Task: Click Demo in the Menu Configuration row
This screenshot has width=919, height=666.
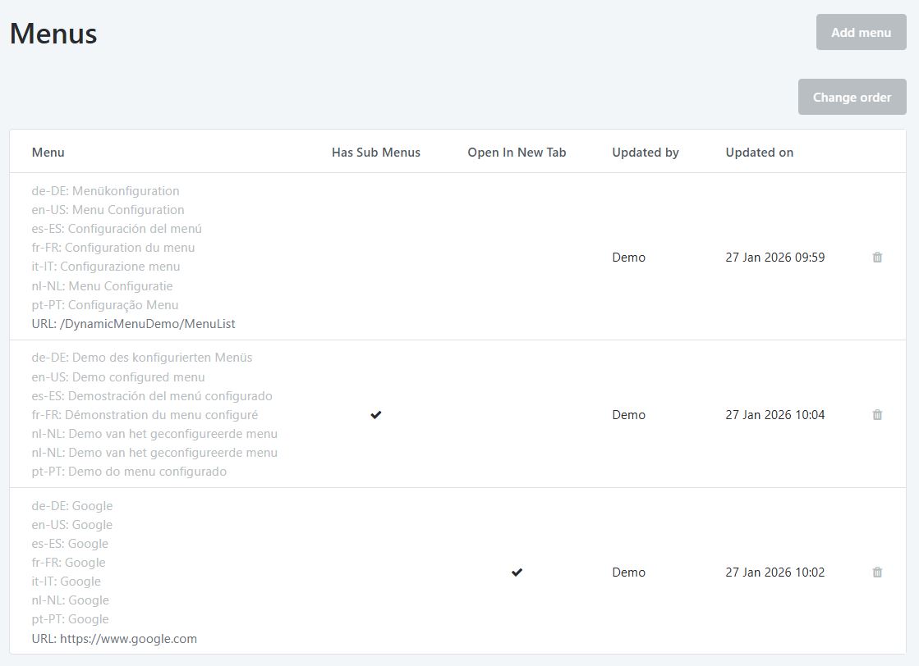Action: tap(628, 257)
